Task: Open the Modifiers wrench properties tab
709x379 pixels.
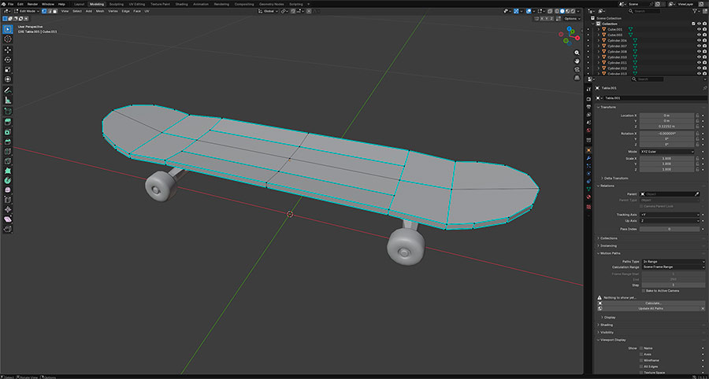Action: tap(588, 158)
